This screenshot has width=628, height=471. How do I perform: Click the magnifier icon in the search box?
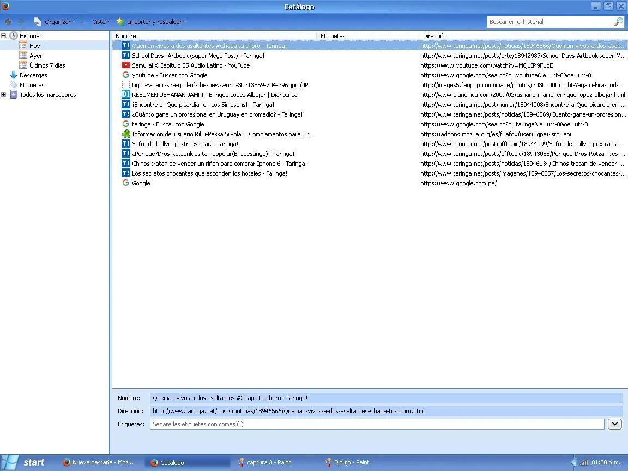click(619, 22)
